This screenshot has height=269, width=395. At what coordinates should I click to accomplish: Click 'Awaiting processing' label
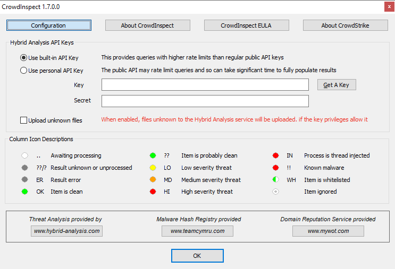click(x=76, y=155)
